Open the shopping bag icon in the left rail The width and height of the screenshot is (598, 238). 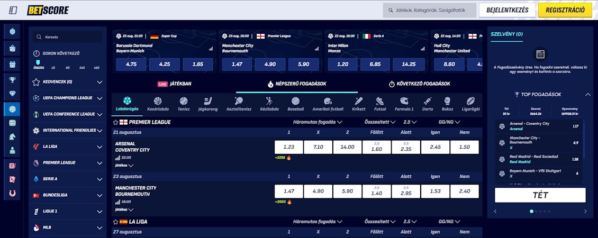point(12,48)
